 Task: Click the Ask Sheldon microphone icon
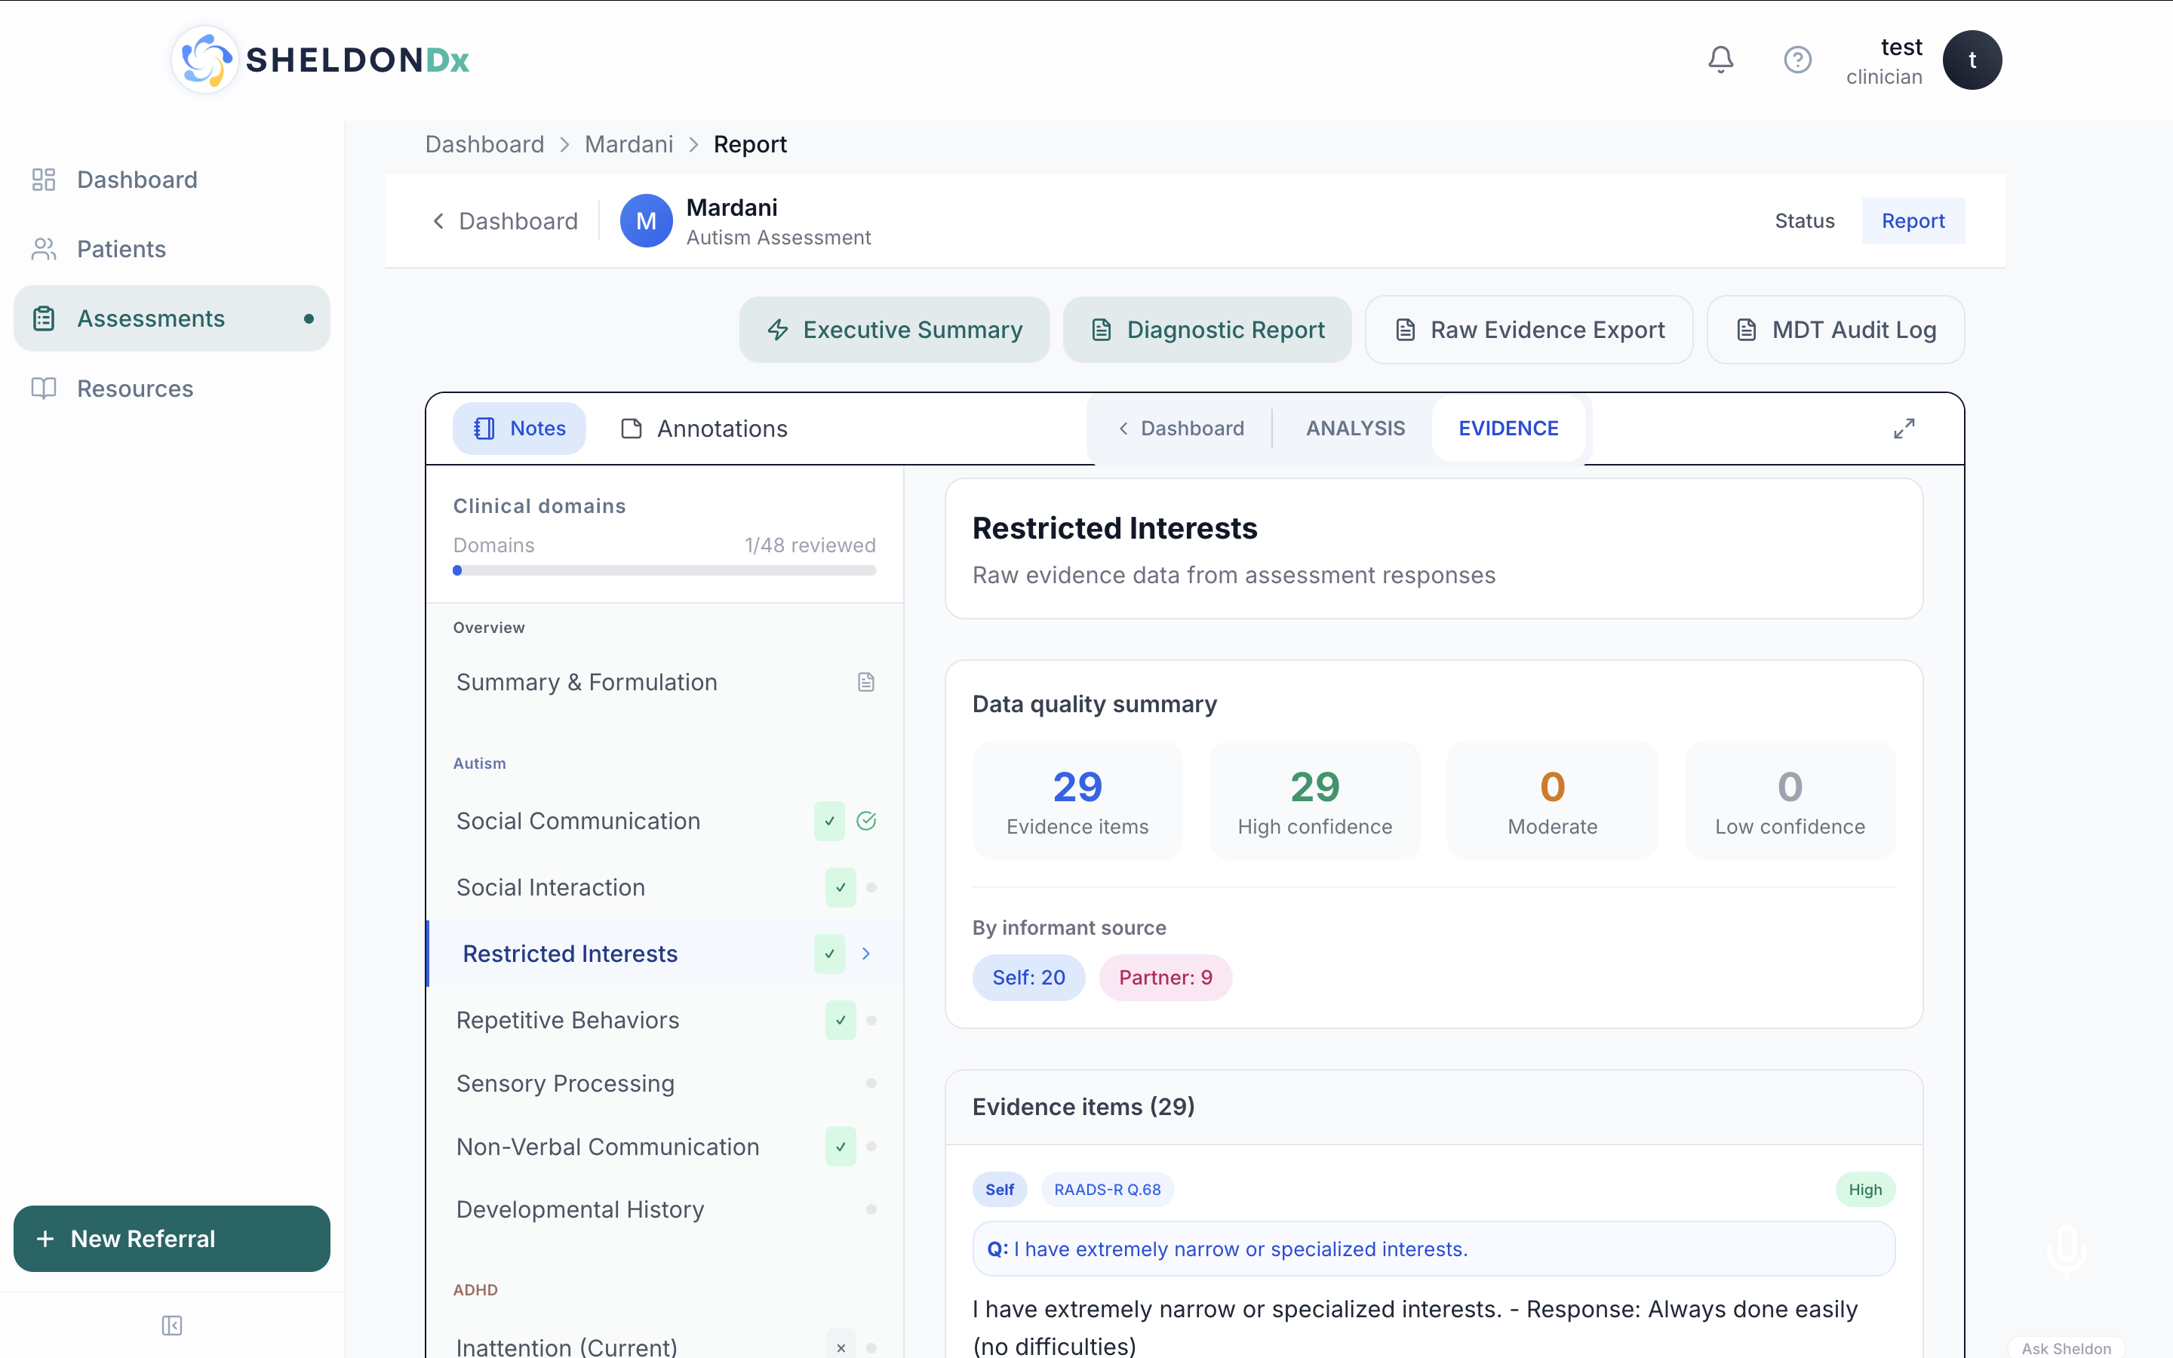click(2066, 1250)
